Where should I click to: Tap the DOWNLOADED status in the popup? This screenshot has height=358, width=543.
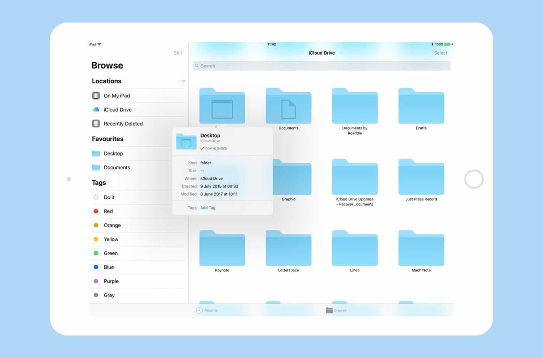(x=214, y=148)
